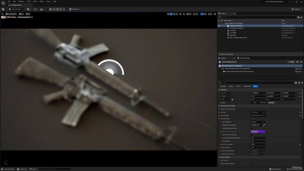Click the Unreal Engine logo icon

pos(3,3)
